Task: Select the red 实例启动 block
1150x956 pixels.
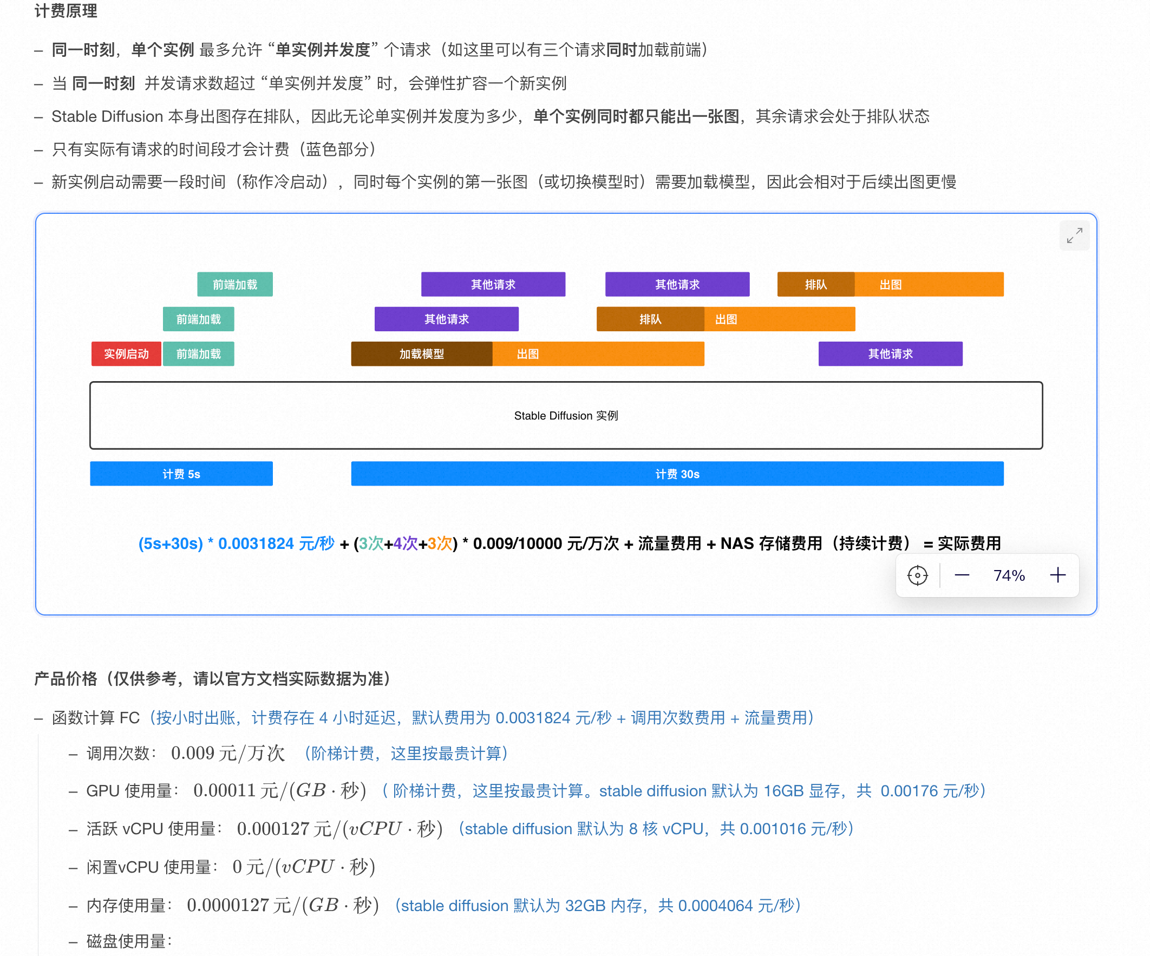Action: (126, 353)
